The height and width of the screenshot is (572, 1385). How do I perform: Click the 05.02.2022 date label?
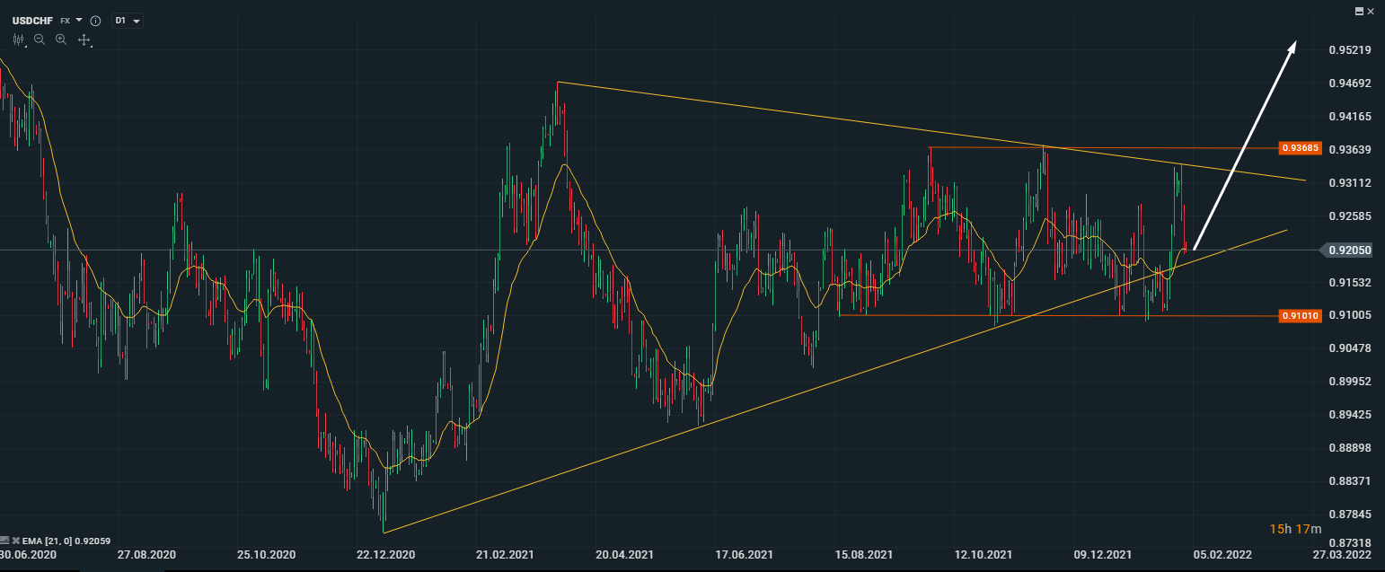coord(1222,556)
